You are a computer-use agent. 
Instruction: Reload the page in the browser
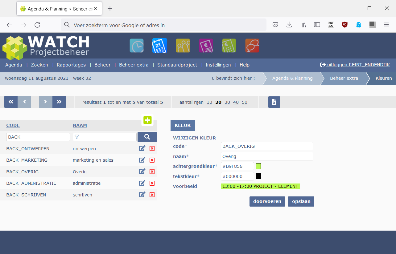(37, 25)
